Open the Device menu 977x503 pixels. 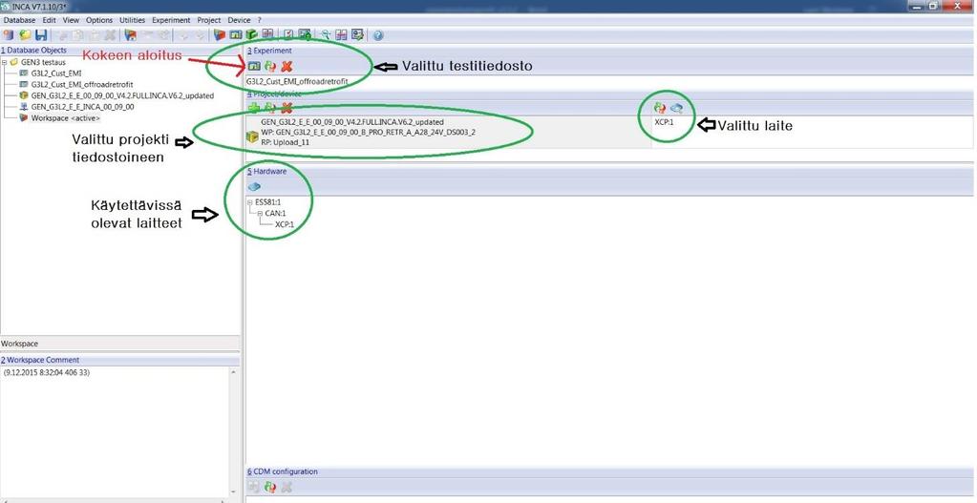point(239,20)
